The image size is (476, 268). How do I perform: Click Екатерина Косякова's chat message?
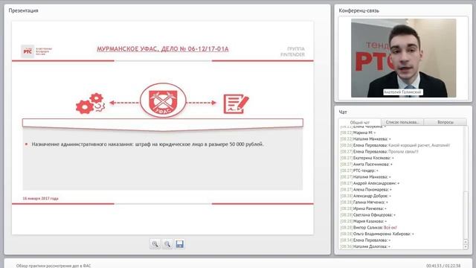pyautogui.click(x=367, y=158)
